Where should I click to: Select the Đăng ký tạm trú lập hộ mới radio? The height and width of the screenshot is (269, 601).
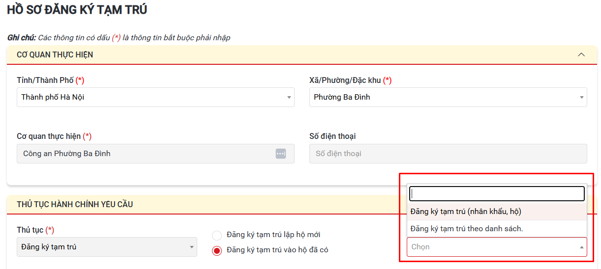pos(217,235)
